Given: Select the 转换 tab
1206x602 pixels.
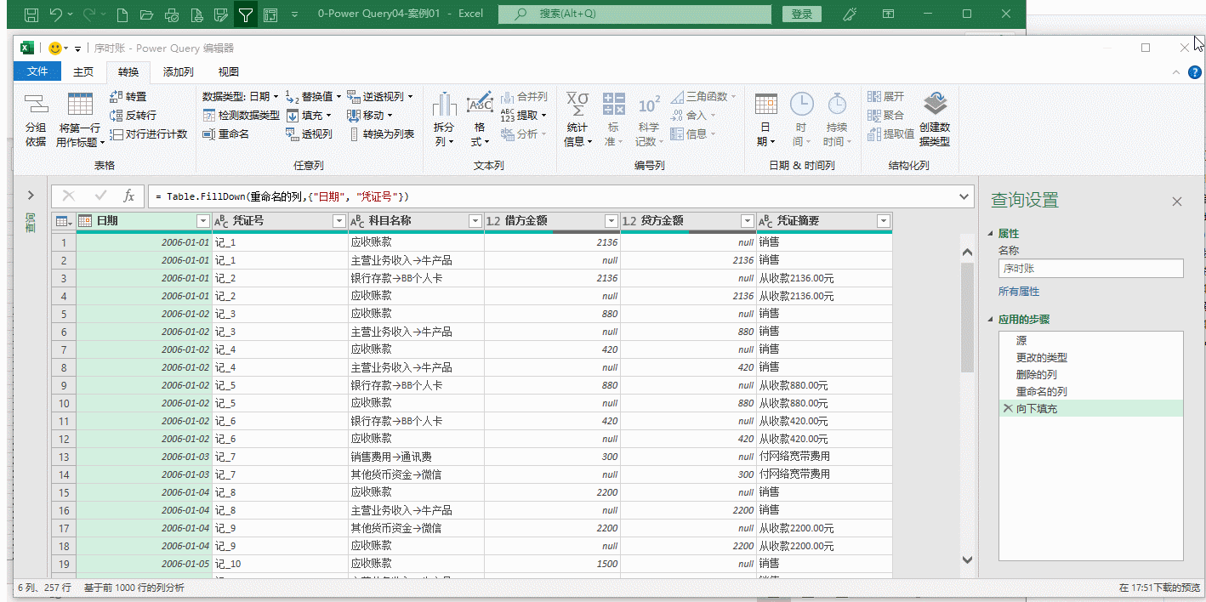Looking at the screenshot, I should point(128,72).
